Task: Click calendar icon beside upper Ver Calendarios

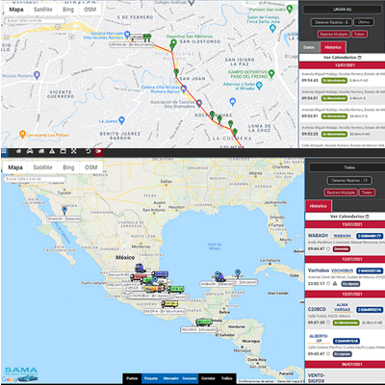Action: 359,58
